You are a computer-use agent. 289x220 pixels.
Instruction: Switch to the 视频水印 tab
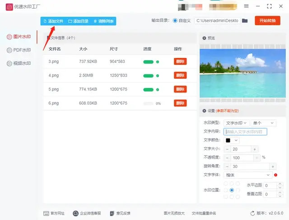pyautogui.click(x=19, y=63)
